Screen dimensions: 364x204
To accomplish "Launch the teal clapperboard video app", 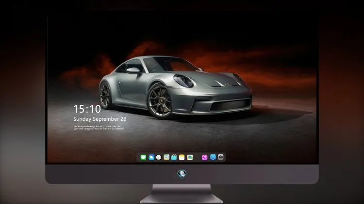I will coord(174,157).
